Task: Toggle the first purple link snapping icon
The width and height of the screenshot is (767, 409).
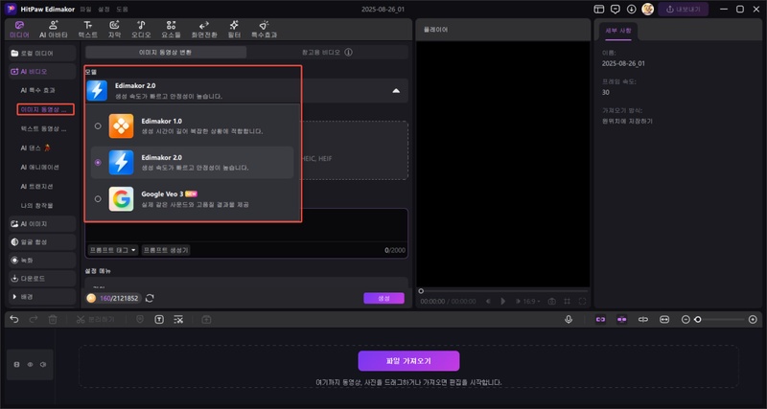Action: tap(600, 319)
